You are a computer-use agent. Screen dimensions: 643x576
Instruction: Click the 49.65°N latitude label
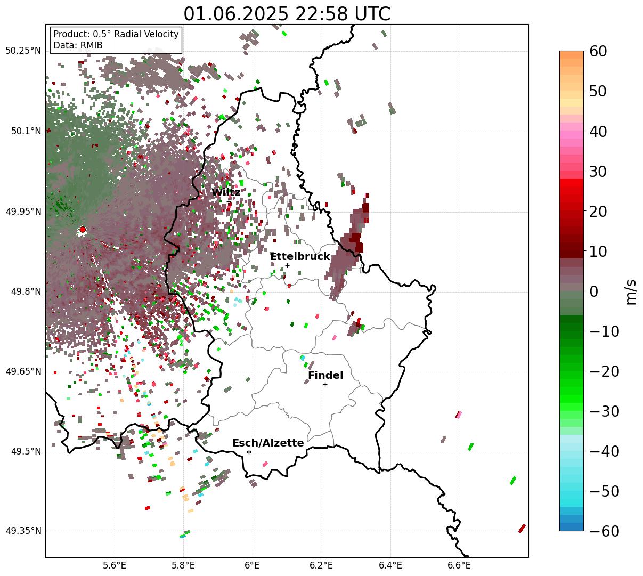23,371
